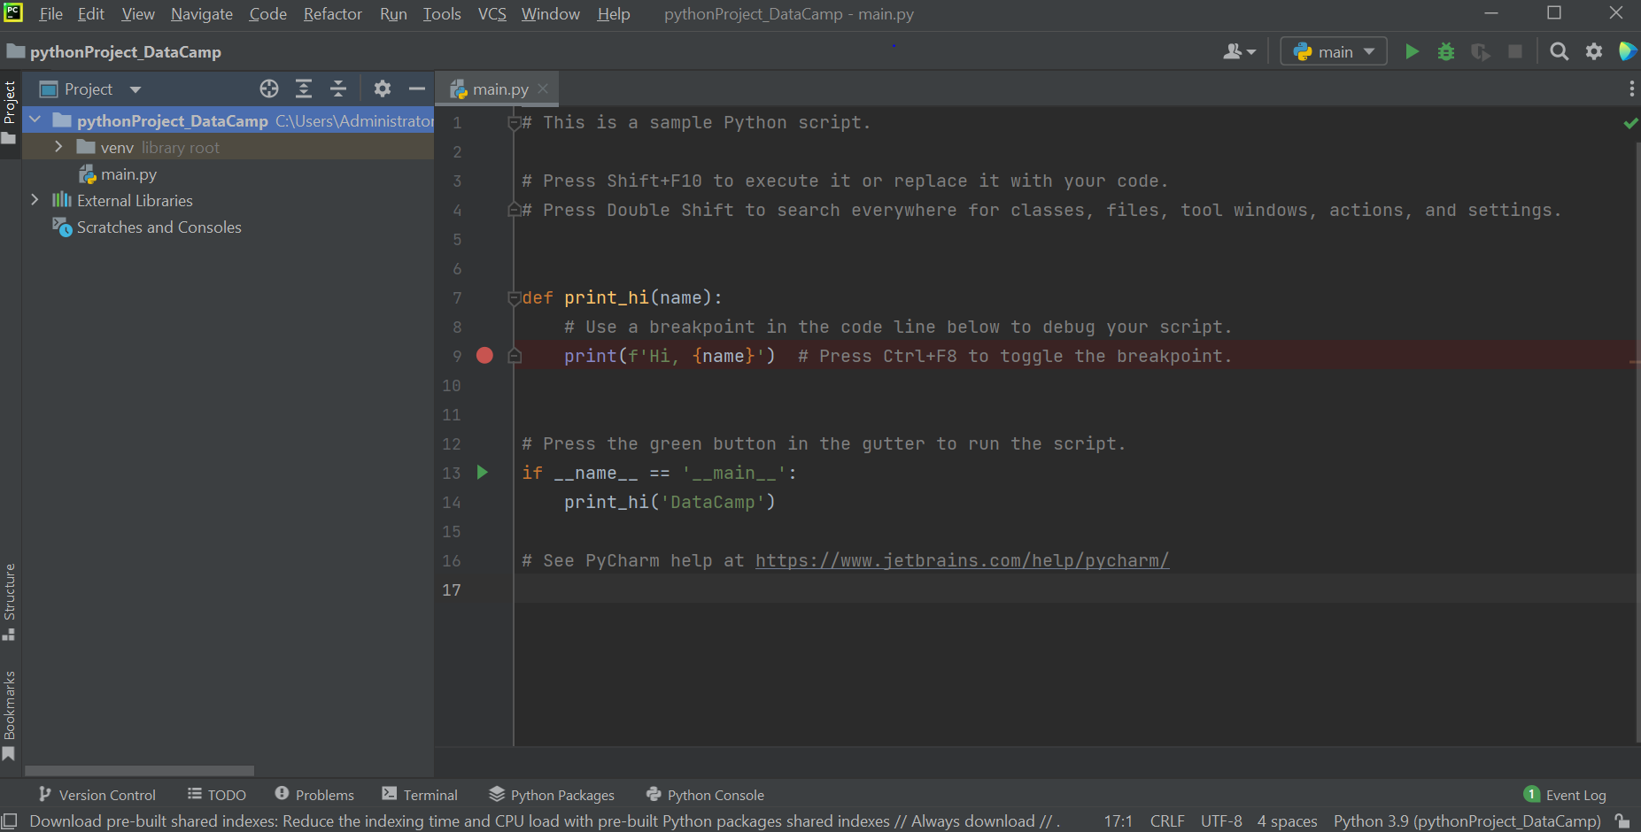
Task: Toggle the breakpoint on line 9
Action: pos(484,355)
